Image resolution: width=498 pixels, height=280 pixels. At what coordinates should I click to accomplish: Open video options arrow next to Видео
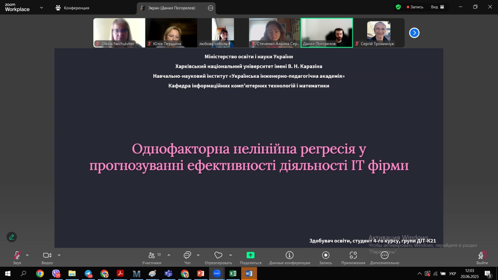pos(59,255)
